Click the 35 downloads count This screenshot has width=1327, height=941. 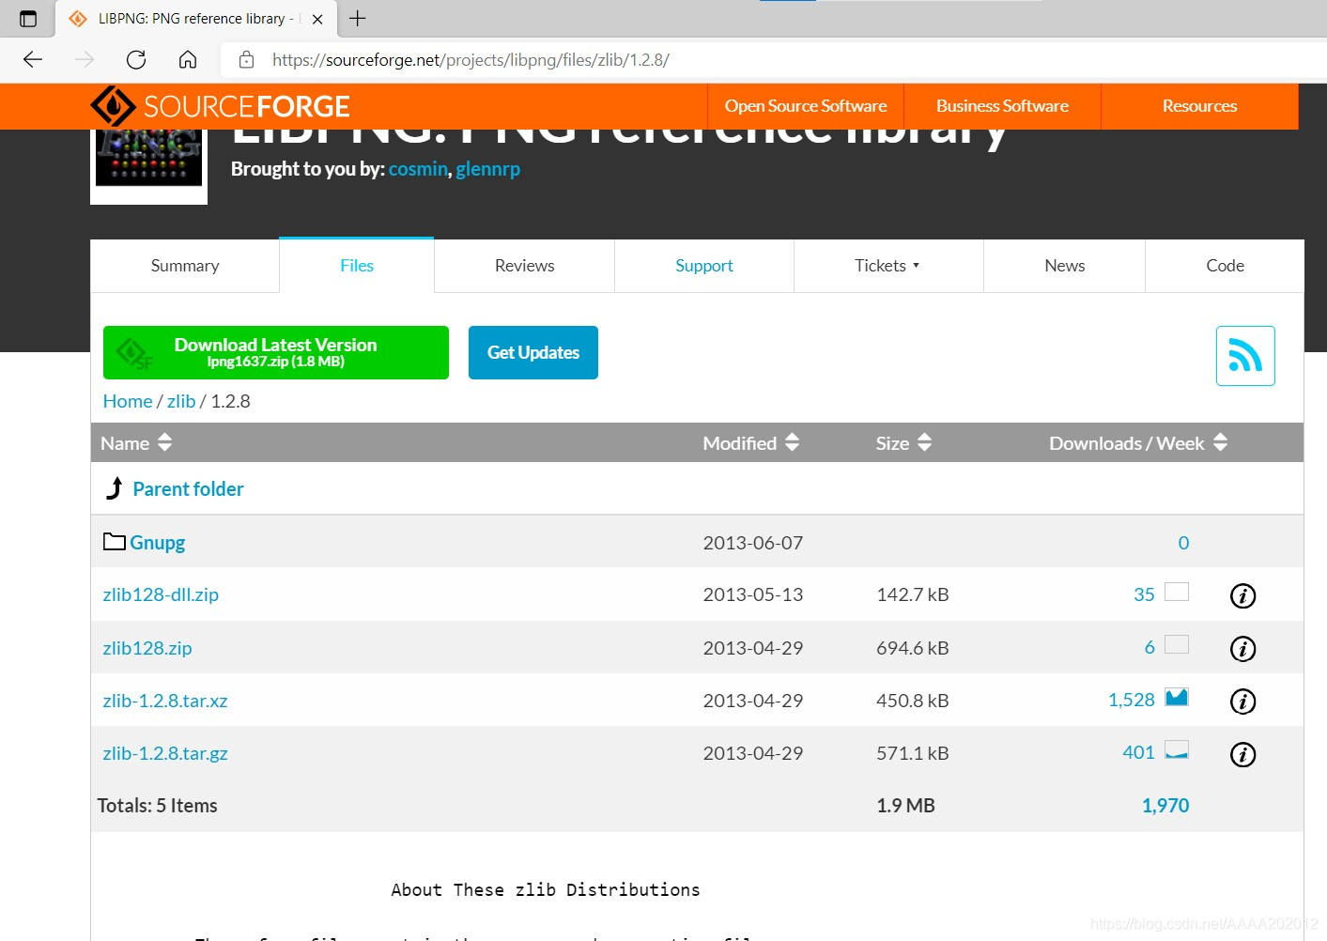pos(1144,594)
